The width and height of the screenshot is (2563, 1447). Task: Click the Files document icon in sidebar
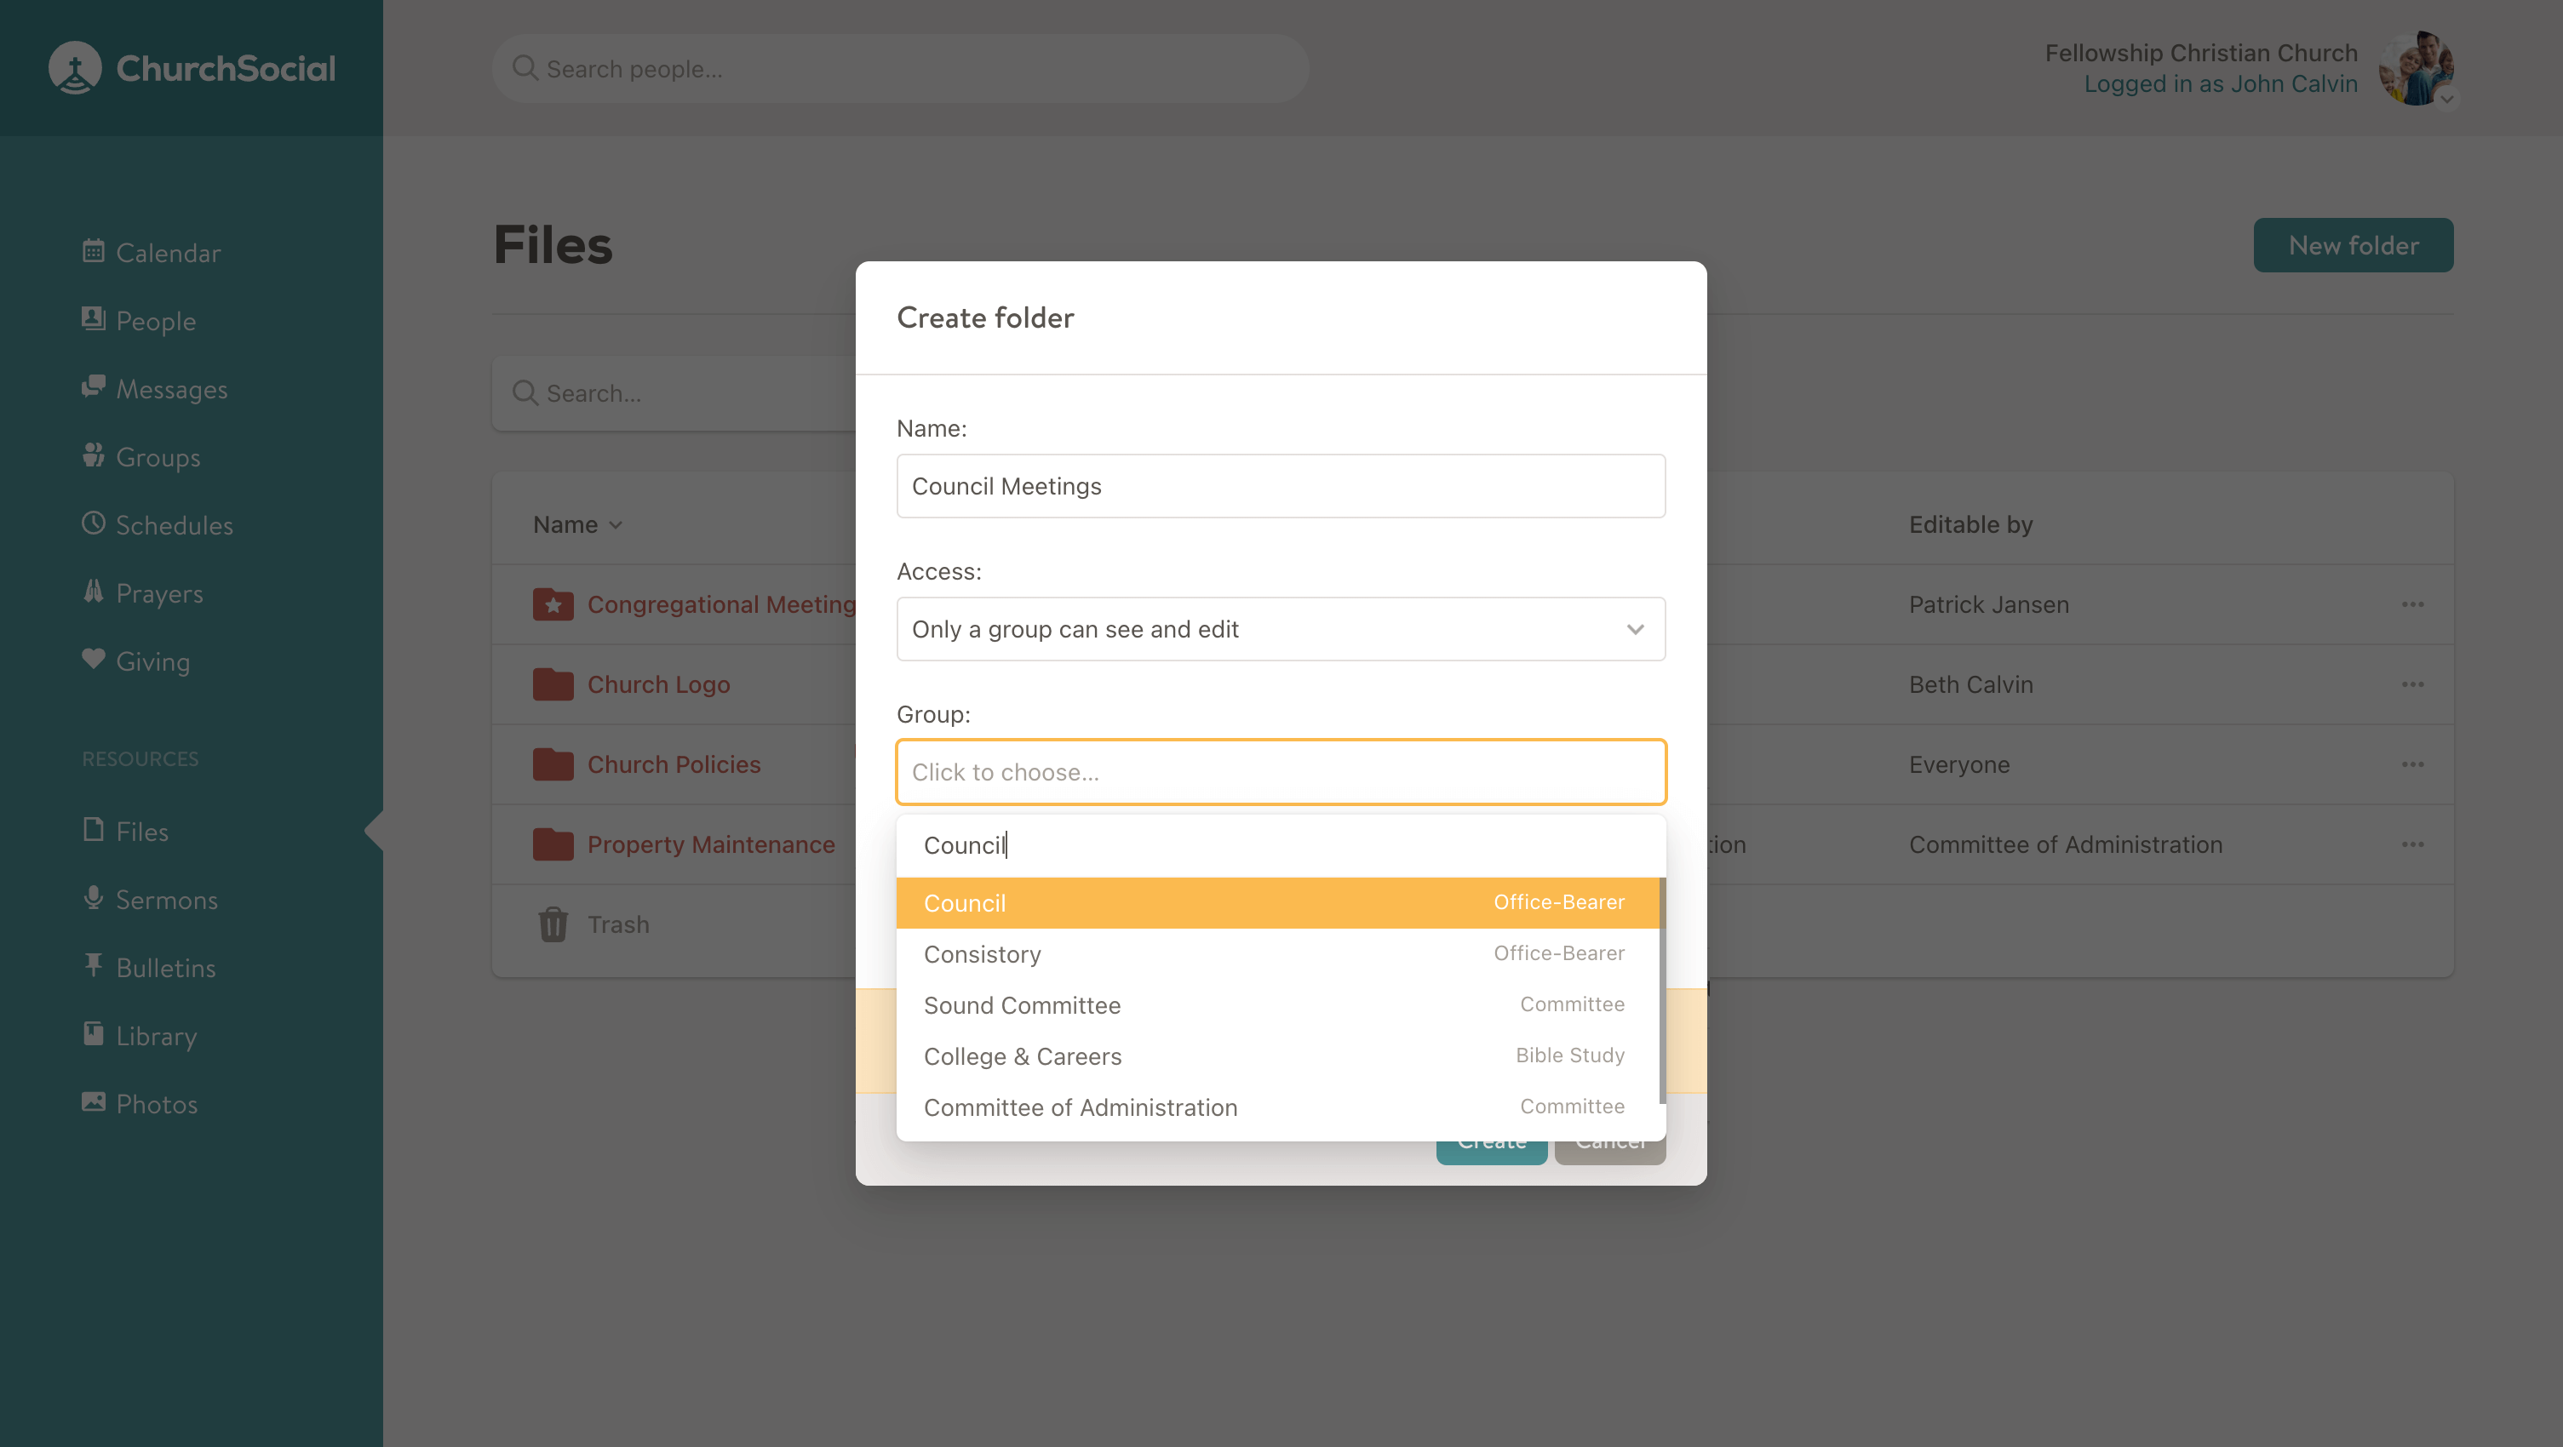pos(94,828)
